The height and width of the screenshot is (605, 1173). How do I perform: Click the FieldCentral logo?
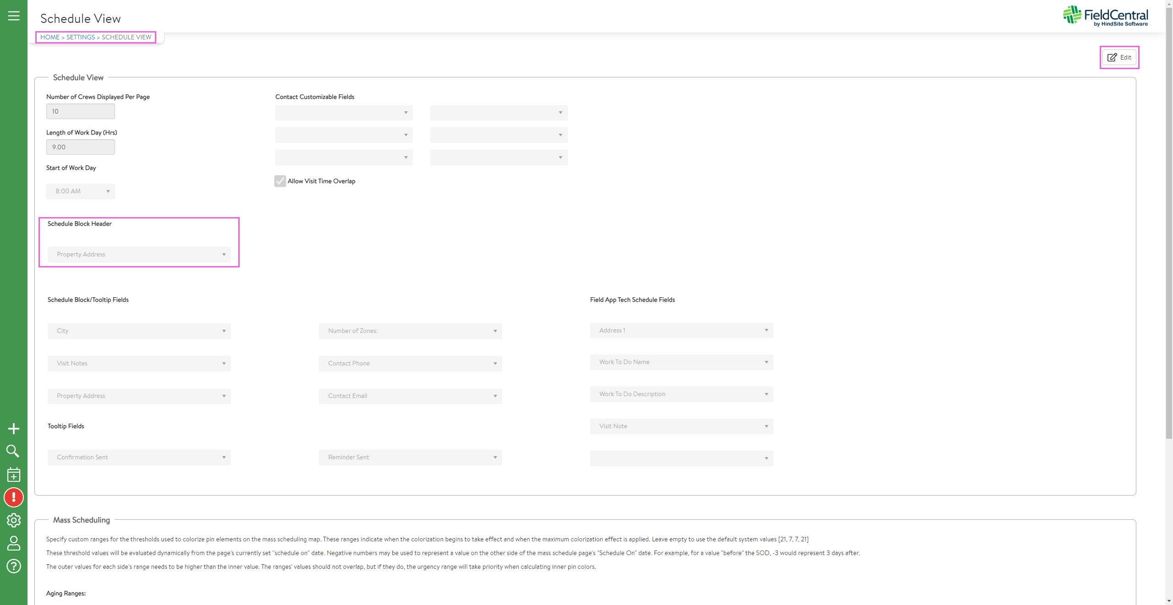(1105, 16)
